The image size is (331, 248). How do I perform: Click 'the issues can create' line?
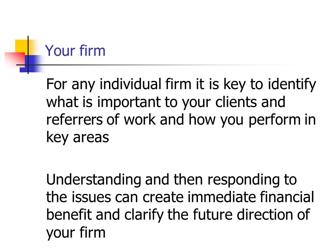tap(115, 197)
